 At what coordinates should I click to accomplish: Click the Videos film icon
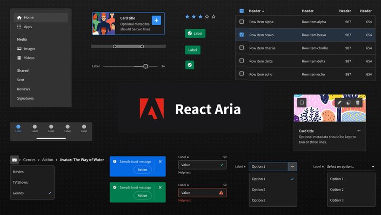(19, 58)
